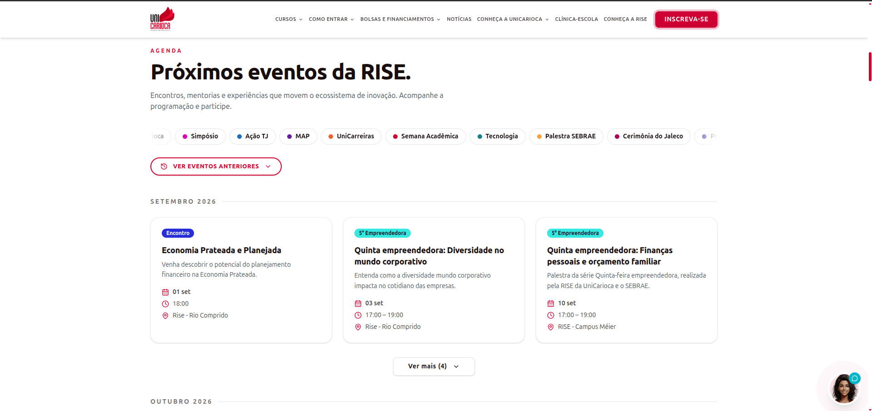Select the Cerimônia do Jaleco filter
872x411 pixels.
coord(649,136)
